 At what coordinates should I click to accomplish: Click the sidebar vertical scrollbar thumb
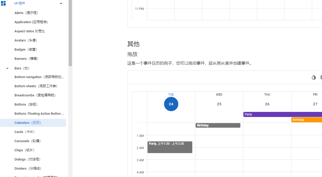70,33
